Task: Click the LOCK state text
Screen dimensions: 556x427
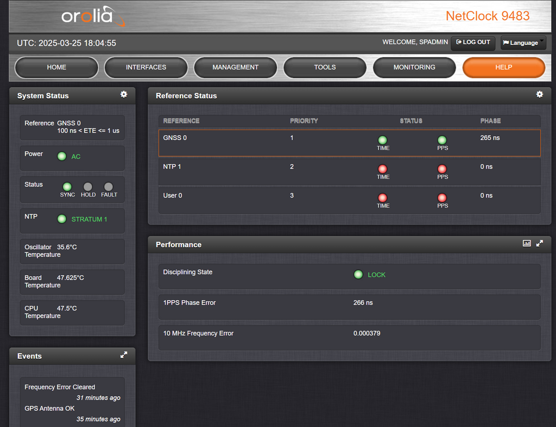Action: click(x=377, y=275)
